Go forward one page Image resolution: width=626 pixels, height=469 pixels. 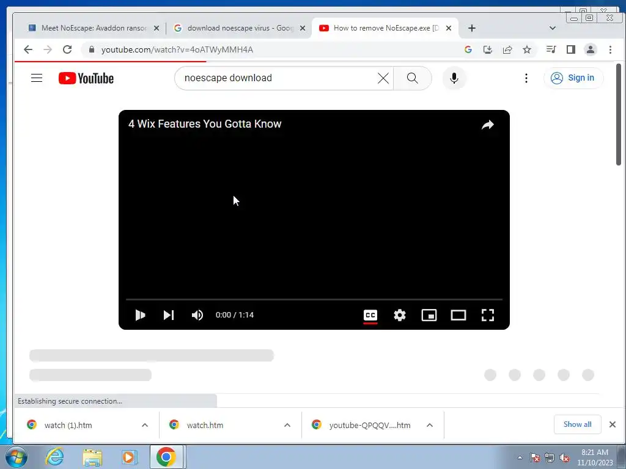click(x=48, y=49)
